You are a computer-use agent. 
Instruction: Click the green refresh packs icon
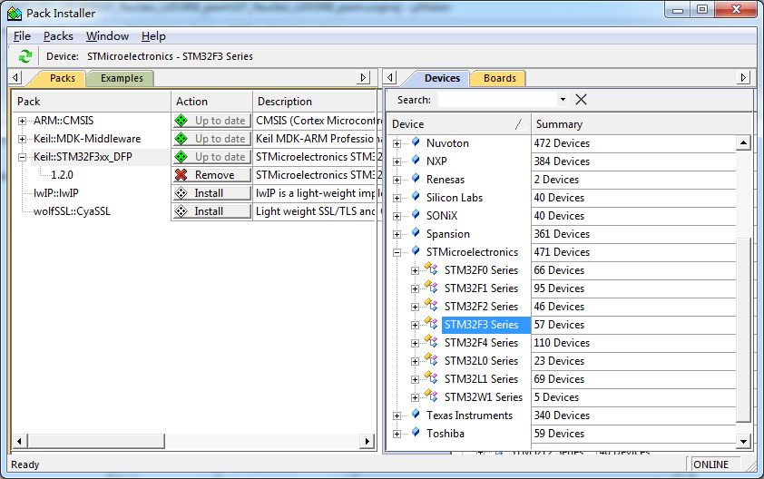(24, 56)
